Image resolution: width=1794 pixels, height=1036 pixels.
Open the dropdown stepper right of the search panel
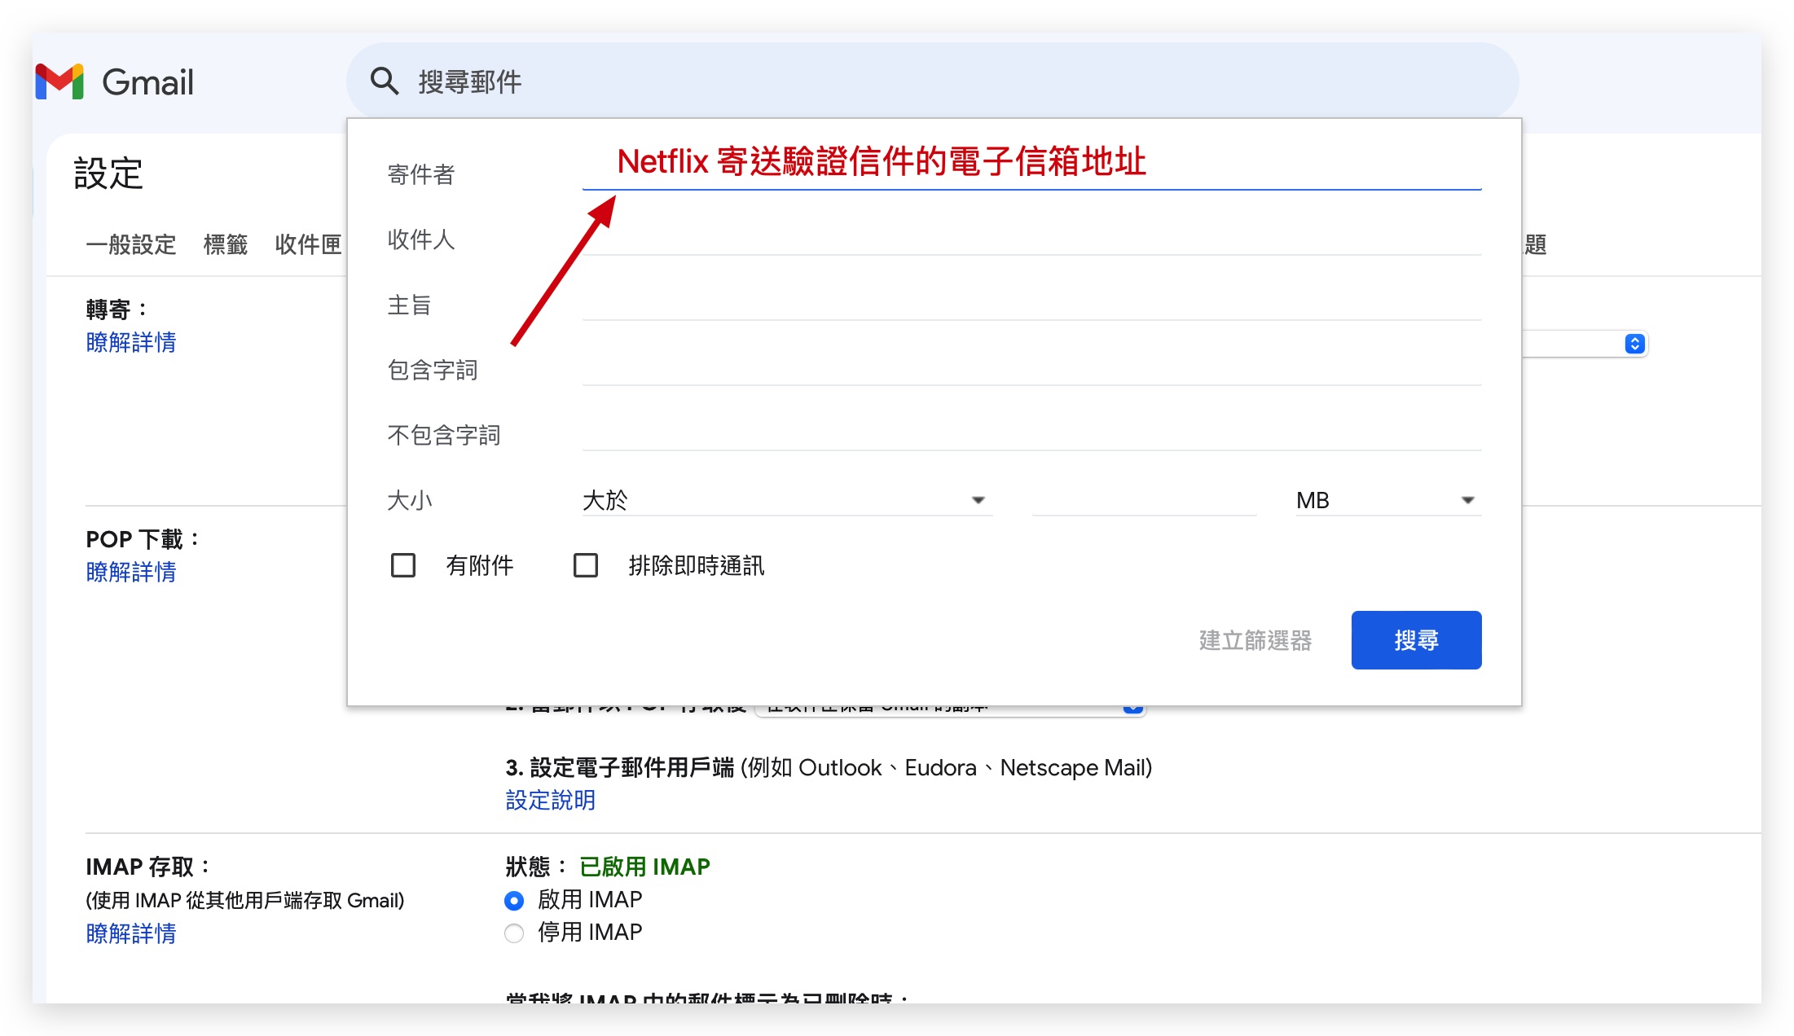tap(1634, 344)
